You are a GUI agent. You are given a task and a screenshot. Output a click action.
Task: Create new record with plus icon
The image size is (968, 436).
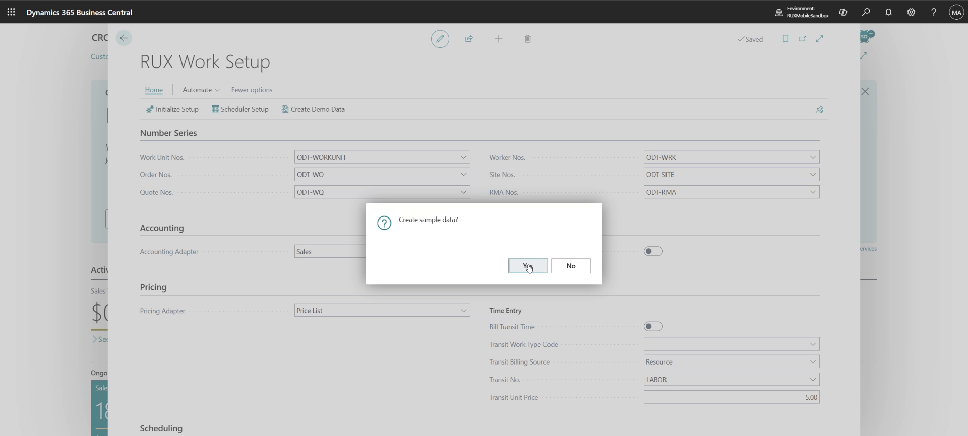pyautogui.click(x=499, y=39)
